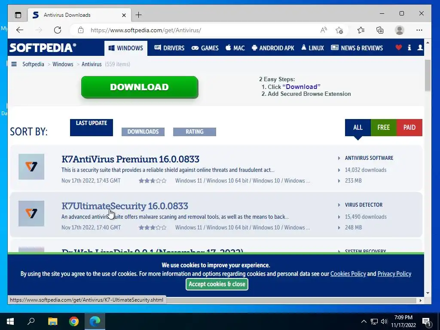Open the Privacy Policy link
The width and height of the screenshot is (440, 330).
[x=394, y=274]
